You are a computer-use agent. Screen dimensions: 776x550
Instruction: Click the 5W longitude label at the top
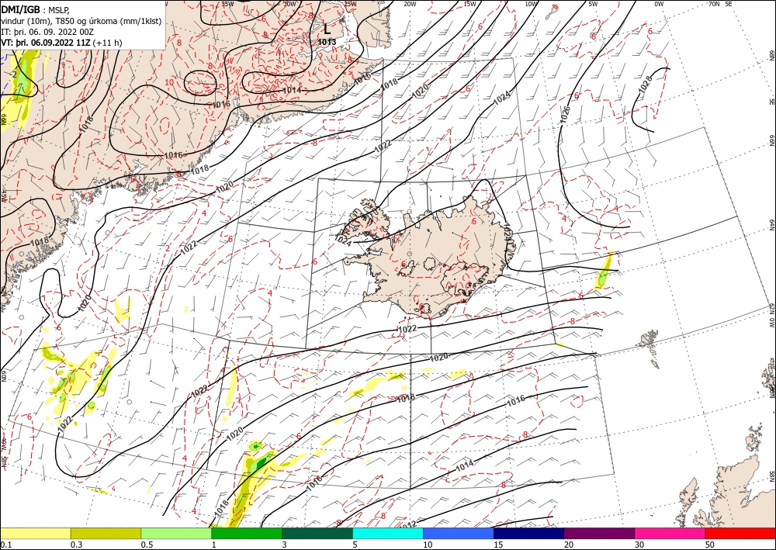tap(593, 3)
